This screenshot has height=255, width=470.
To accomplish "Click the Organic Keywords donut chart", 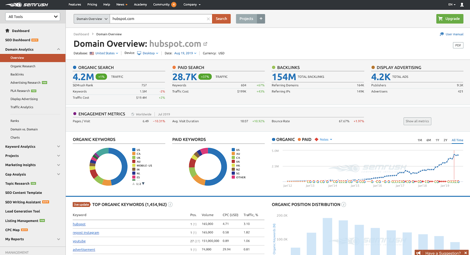I will coord(108,167).
